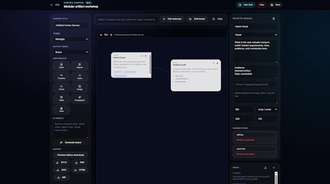Upload a file to the Vault
The width and height of the screenshot is (330, 184).
(x=265, y=168)
